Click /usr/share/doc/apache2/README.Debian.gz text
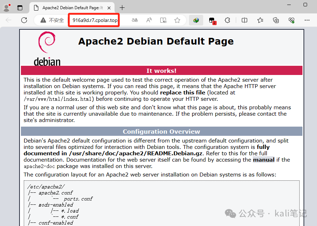This screenshot has width=317, height=226. point(136,153)
